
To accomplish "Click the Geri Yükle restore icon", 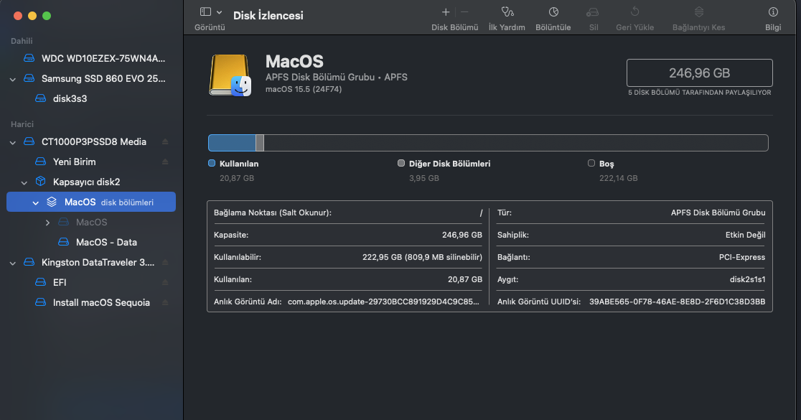I will (634, 12).
